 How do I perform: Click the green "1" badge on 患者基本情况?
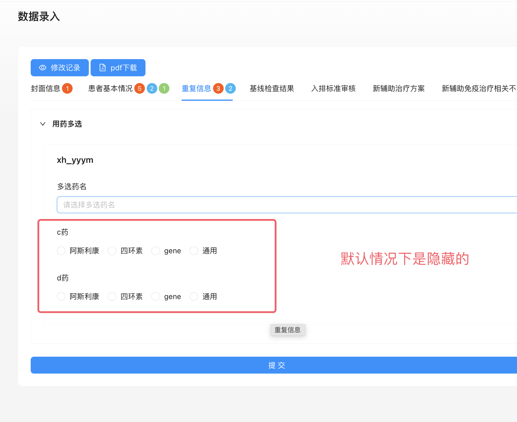164,88
